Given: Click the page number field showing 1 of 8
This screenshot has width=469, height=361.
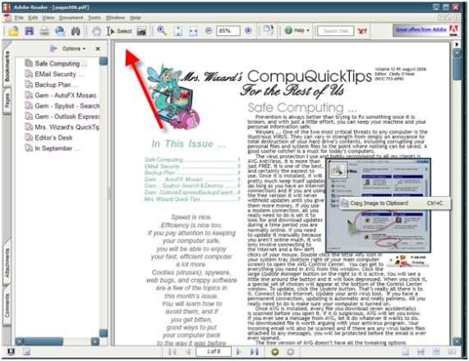Looking at the screenshot, I should (214, 351).
